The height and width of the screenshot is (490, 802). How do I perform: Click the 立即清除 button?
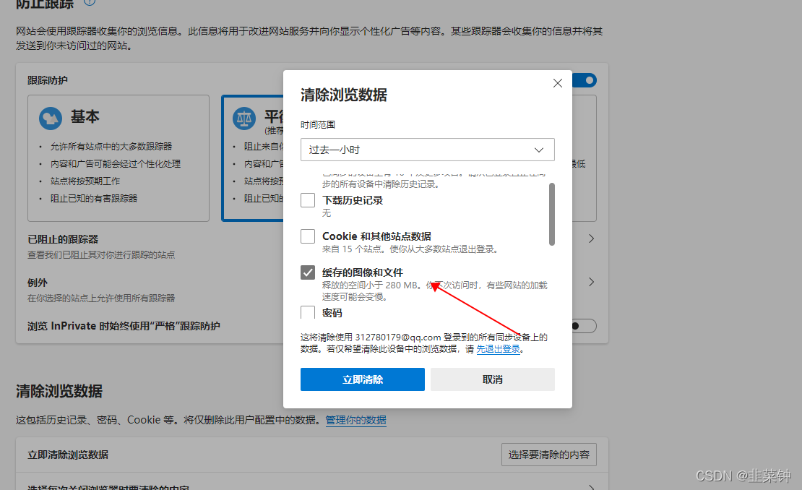coord(362,379)
